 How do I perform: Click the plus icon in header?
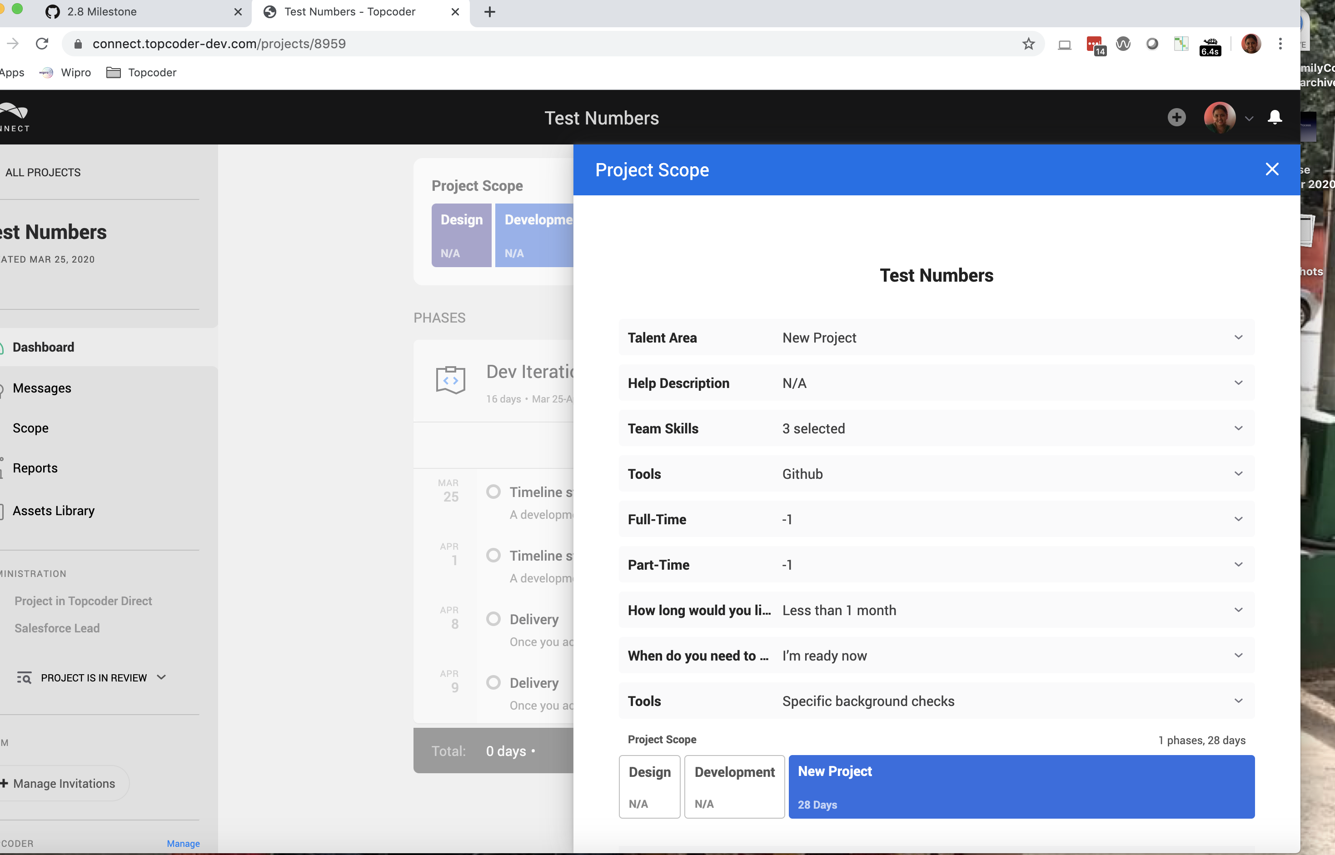pyautogui.click(x=1176, y=117)
